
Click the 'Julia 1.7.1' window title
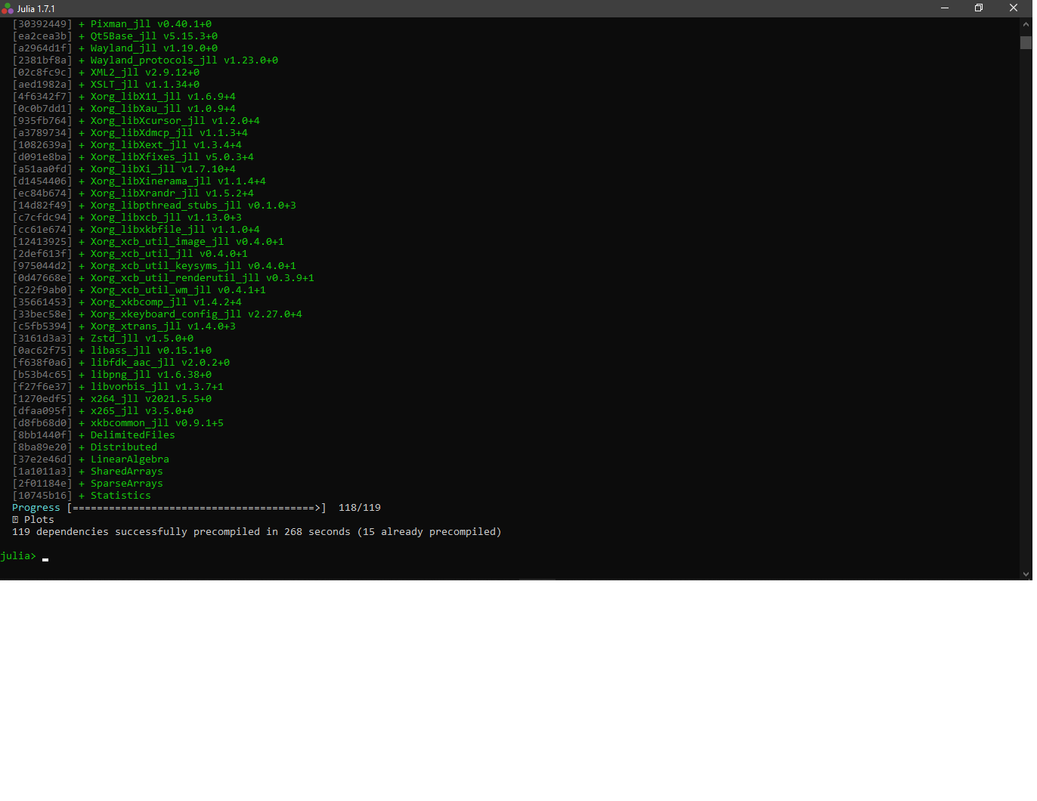[36, 8]
